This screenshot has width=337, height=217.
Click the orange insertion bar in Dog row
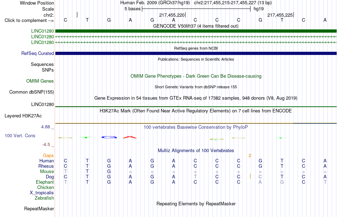tap(250, 176)
